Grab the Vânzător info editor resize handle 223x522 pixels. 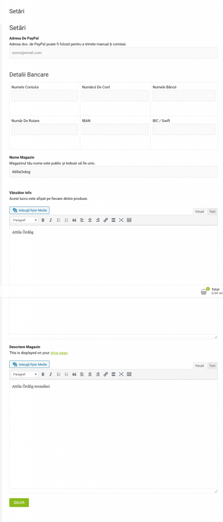(x=215, y=337)
